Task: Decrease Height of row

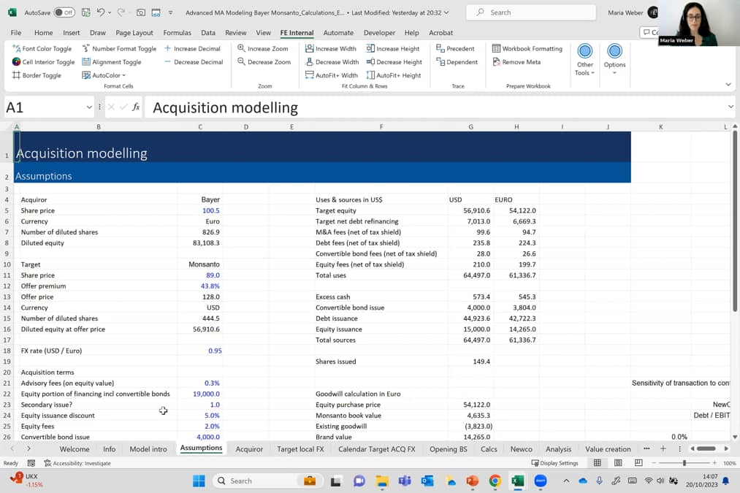Action: click(x=394, y=62)
